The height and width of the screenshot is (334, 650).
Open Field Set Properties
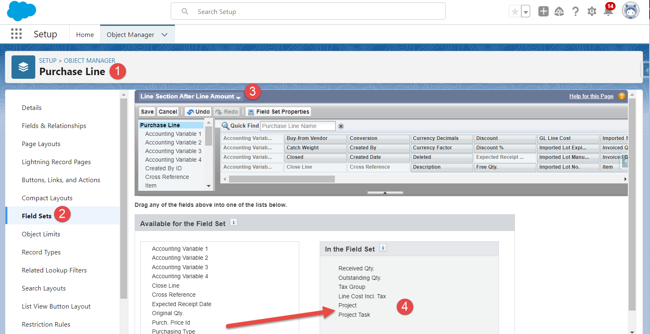[278, 112]
